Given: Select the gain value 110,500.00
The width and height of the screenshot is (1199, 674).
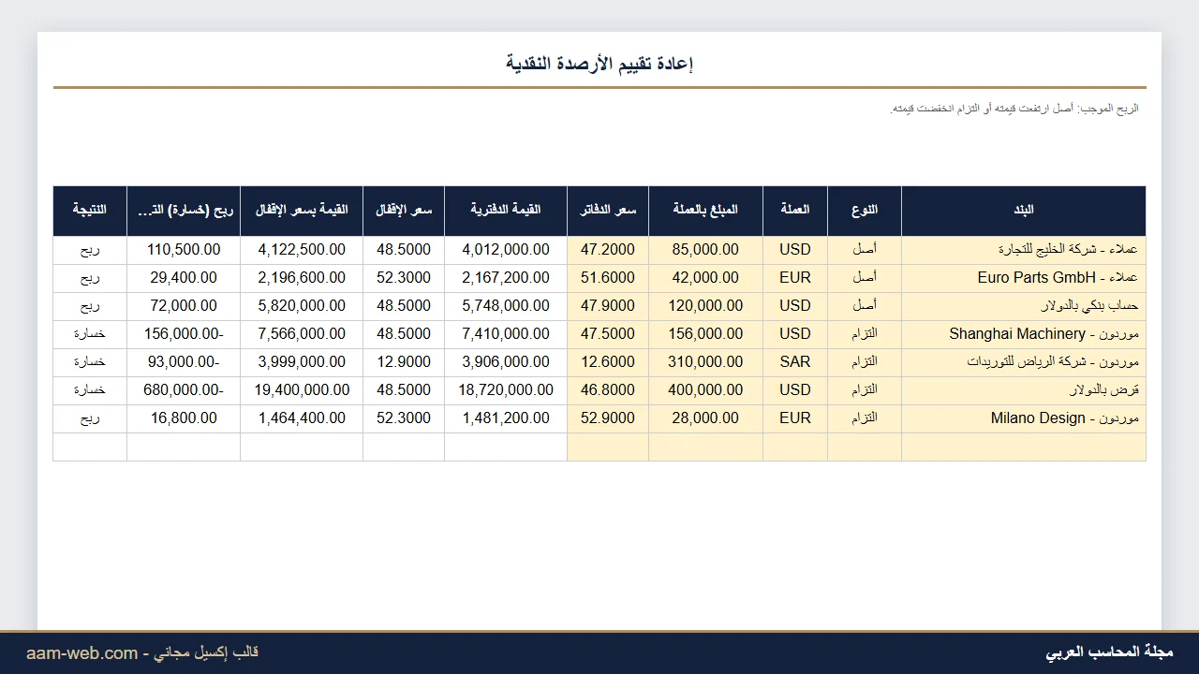Looking at the screenshot, I should pos(184,250).
